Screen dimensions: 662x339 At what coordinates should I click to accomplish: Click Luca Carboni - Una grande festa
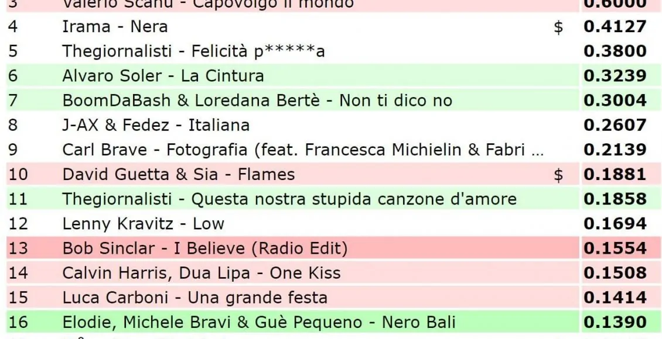[194, 298]
